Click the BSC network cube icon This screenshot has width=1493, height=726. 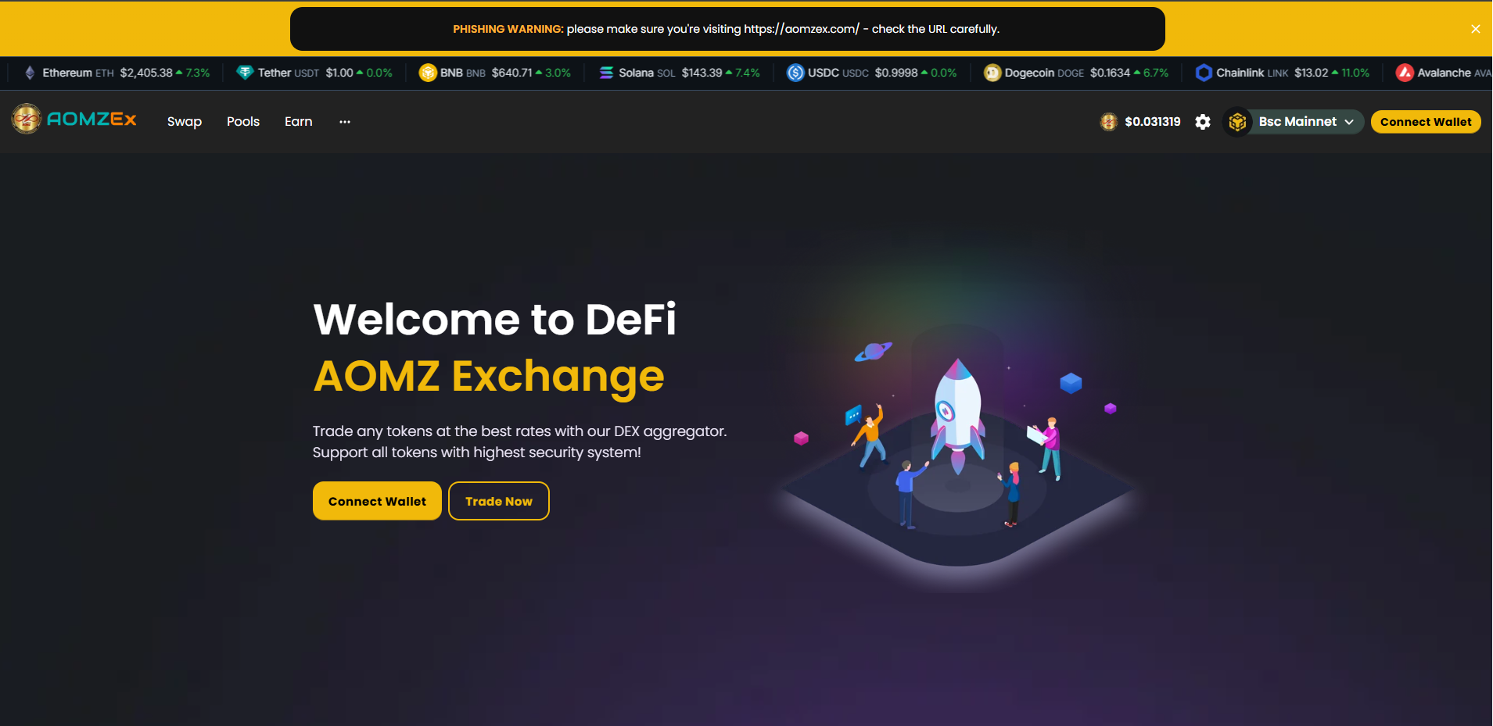point(1237,122)
